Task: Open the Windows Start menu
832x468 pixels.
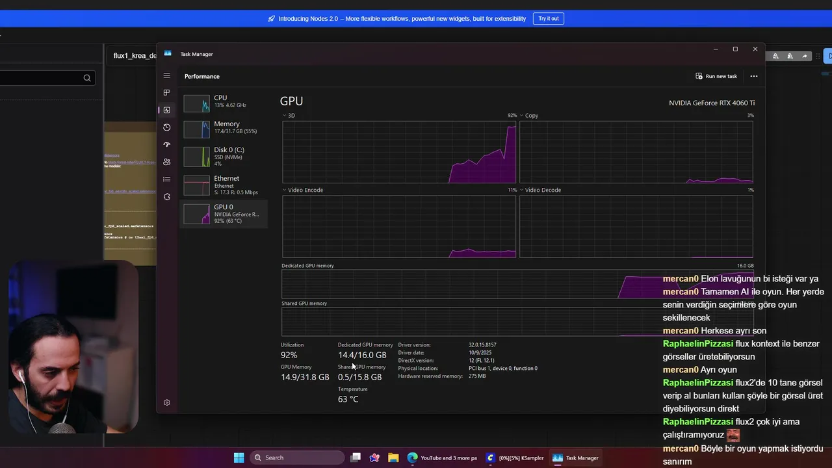Action: [239, 458]
